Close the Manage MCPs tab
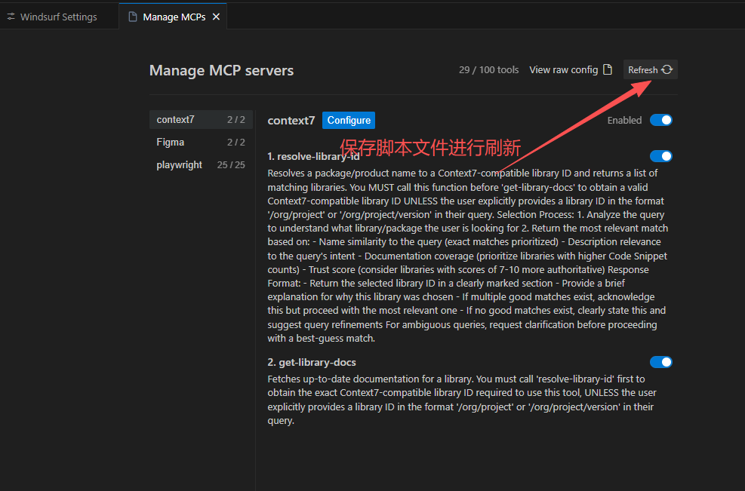745x491 pixels. coord(216,17)
